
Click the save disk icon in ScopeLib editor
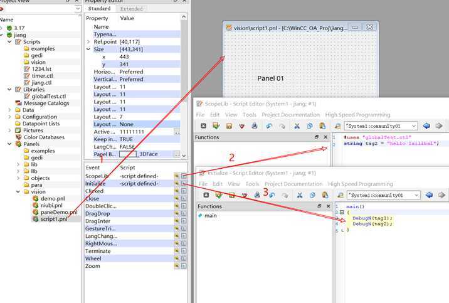pos(229,125)
